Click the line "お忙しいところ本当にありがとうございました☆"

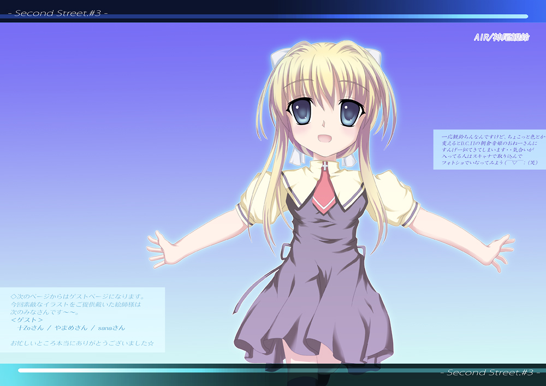click(82, 343)
